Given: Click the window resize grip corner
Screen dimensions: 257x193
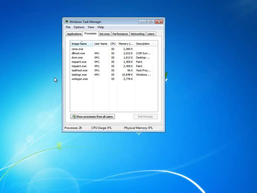Looking at the screenshot, I should point(162,129).
